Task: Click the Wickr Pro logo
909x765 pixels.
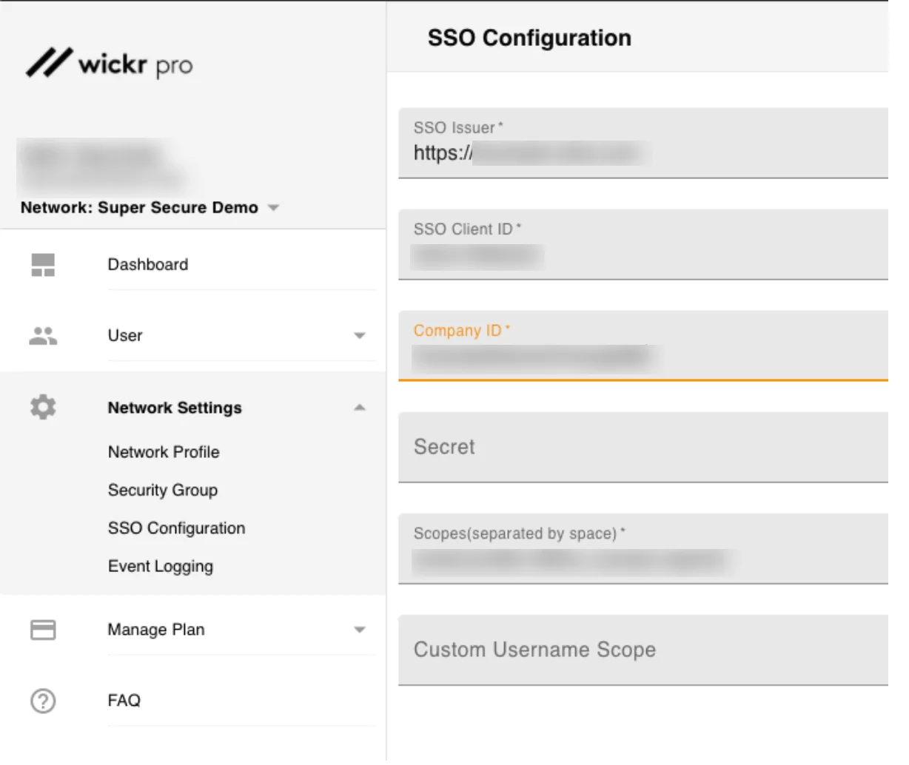Action: pyautogui.click(x=110, y=64)
